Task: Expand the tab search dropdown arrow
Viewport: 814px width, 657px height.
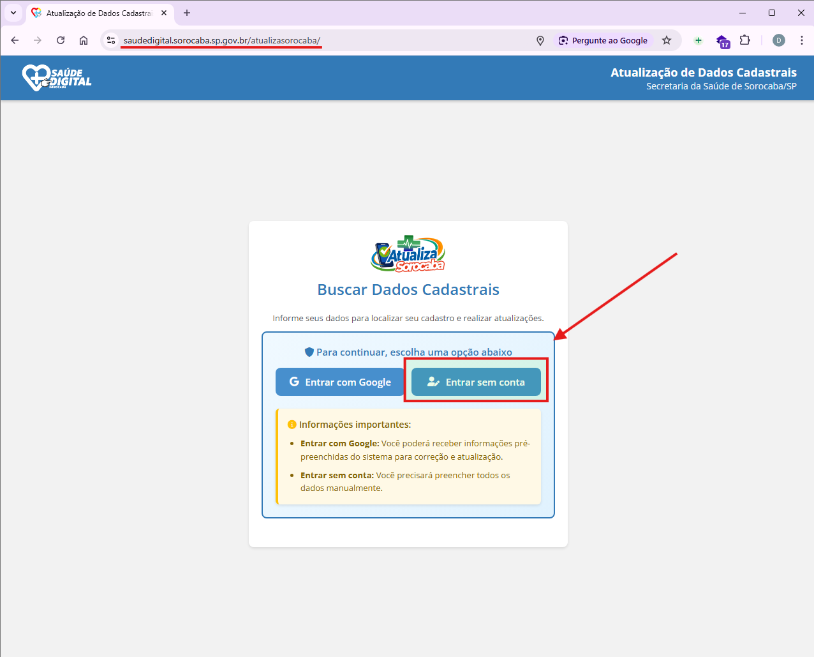Action: (x=13, y=13)
